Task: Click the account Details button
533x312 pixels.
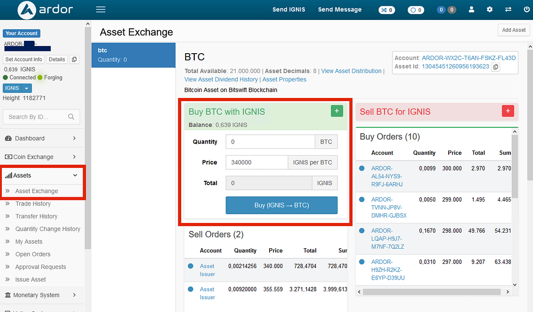Action: (57, 59)
